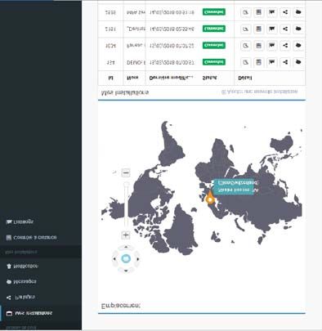Open sidebar item with flag icon

(41, 221)
